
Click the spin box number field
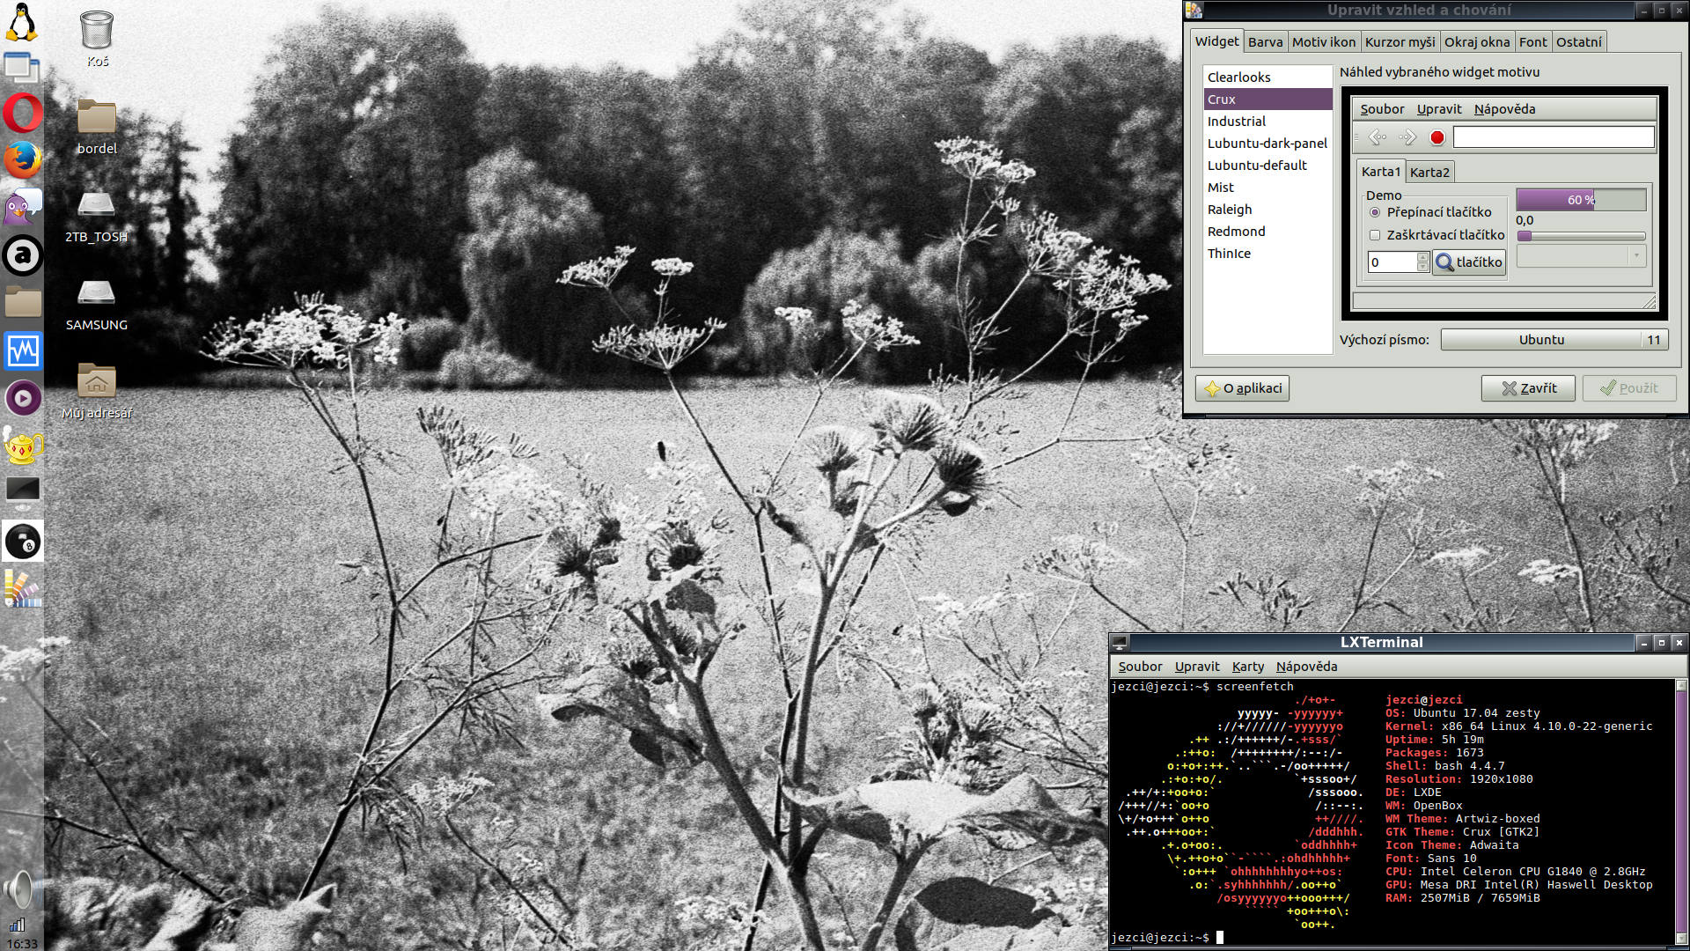click(x=1392, y=262)
